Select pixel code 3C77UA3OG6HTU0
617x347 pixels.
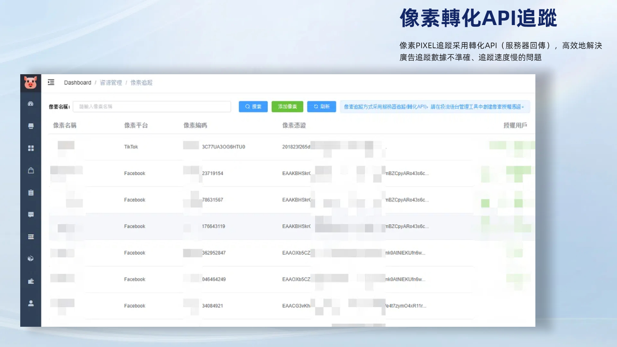point(223,147)
